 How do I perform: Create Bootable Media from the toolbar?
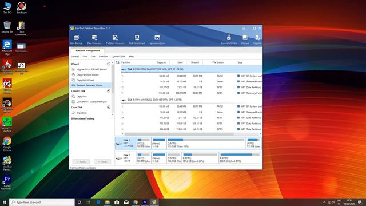(229, 39)
